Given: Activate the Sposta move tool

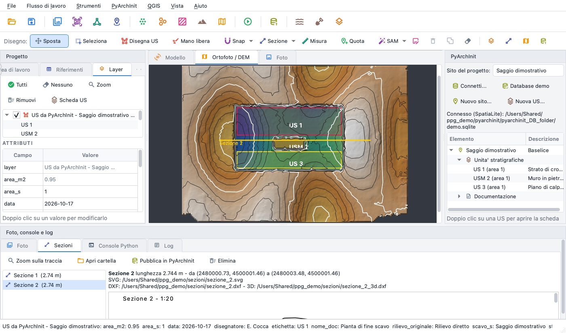Looking at the screenshot, I should (x=49, y=41).
